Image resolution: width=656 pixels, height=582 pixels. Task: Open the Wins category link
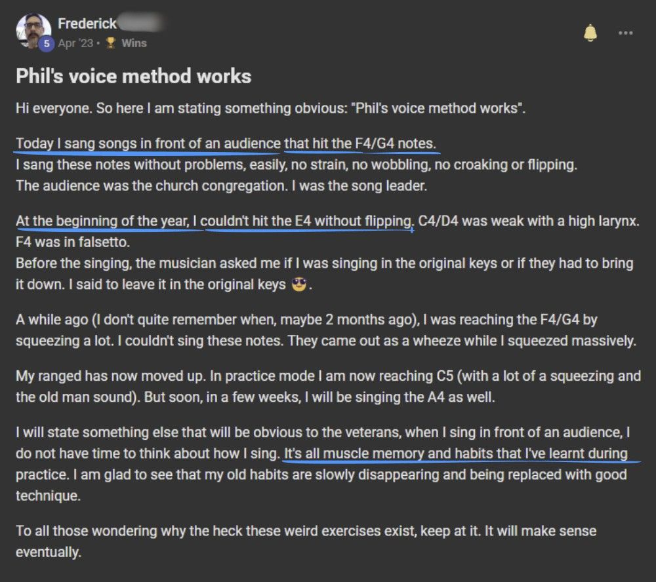click(x=134, y=43)
